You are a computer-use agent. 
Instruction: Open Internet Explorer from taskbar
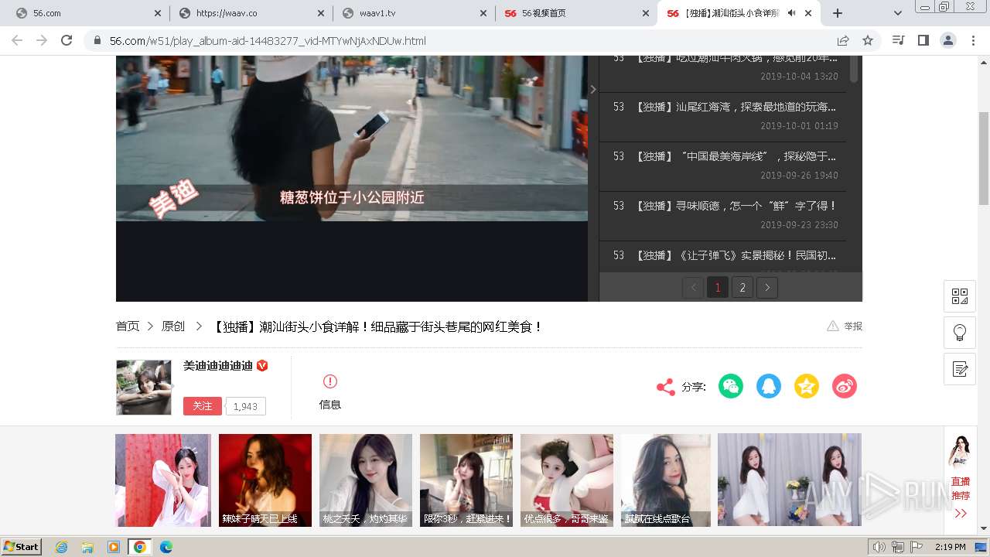pos(62,547)
